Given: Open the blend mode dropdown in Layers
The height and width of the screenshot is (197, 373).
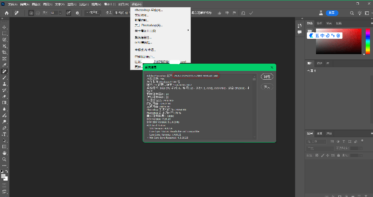Looking at the screenshot, I should (x=320, y=148).
